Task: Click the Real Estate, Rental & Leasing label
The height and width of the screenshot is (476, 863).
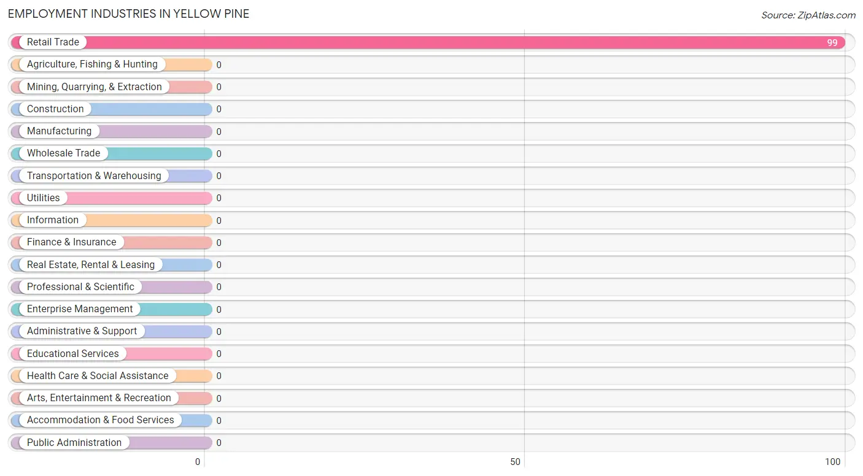Action: [x=91, y=265]
